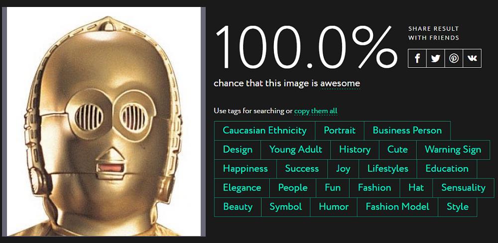The height and width of the screenshot is (243, 498).
Task: Pick the 'Sensuality' tag
Action: pyautogui.click(x=463, y=188)
